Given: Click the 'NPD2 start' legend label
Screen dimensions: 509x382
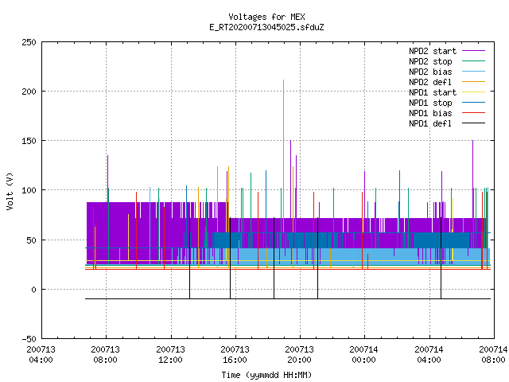Looking at the screenshot, I should point(433,51).
